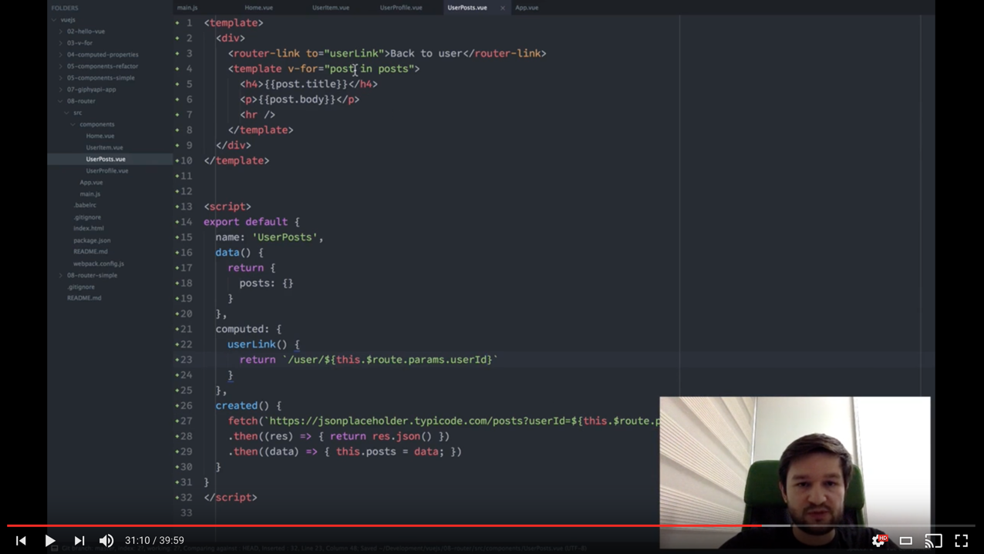Skip to the next video

pyautogui.click(x=79, y=541)
